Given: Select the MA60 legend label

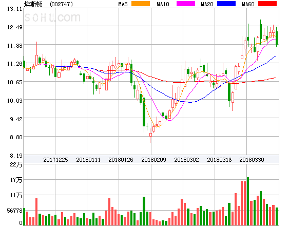Looking at the screenshot, I should (x=248, y=4).
